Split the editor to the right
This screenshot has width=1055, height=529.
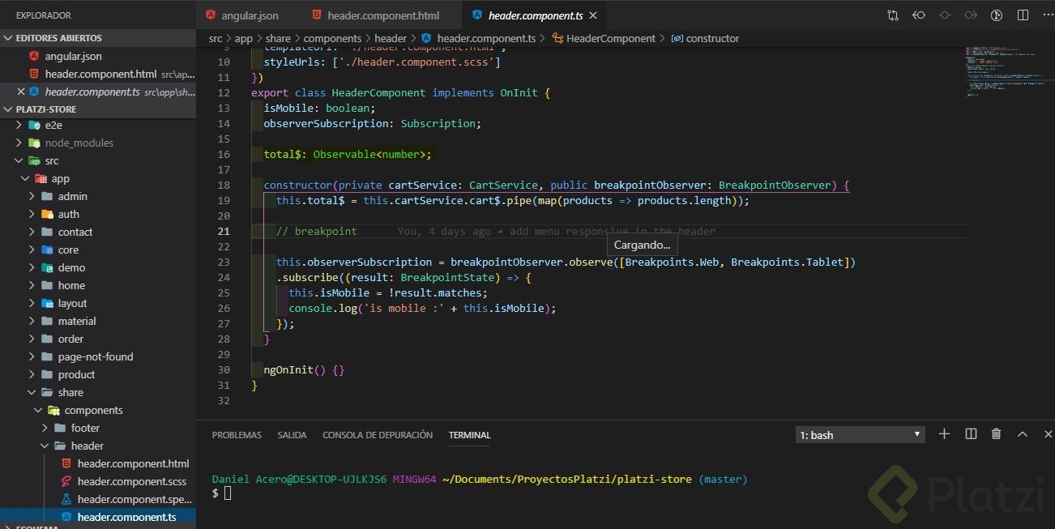pos(1023,15)
